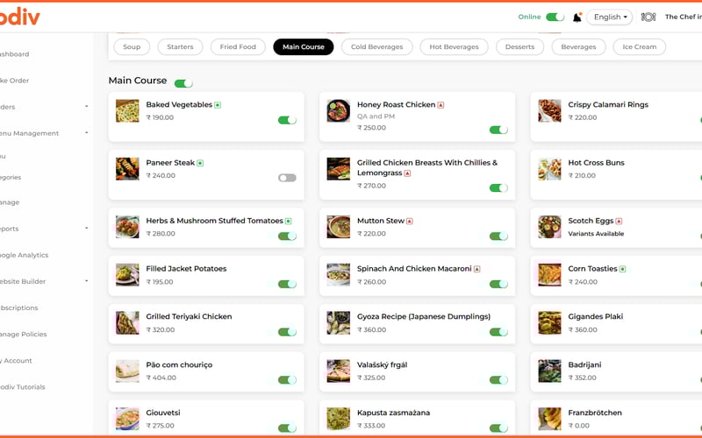The image size is (702, 438).
Task: Select the Beverages category tab
Action: click(x=578, y=47)
